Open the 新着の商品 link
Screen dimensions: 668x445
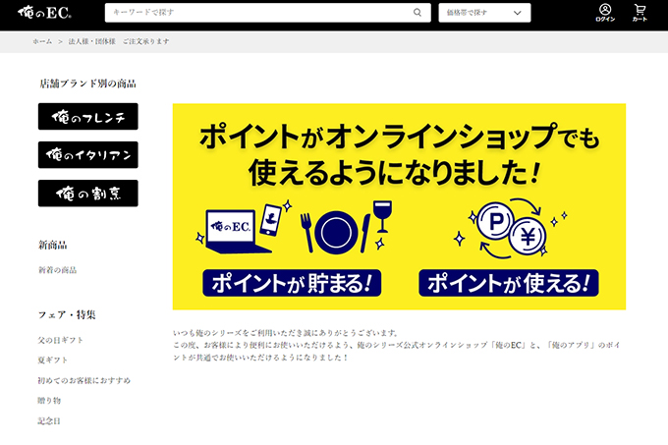click(57, 269)
